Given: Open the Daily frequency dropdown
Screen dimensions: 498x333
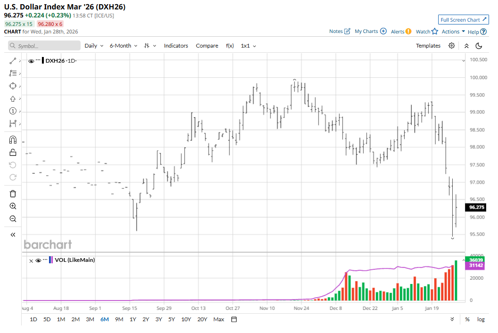Looking at the screenshot, I should click(x=94, y=46).
